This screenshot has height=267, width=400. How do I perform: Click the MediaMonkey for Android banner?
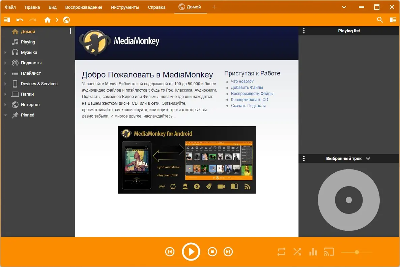(187, 160)
